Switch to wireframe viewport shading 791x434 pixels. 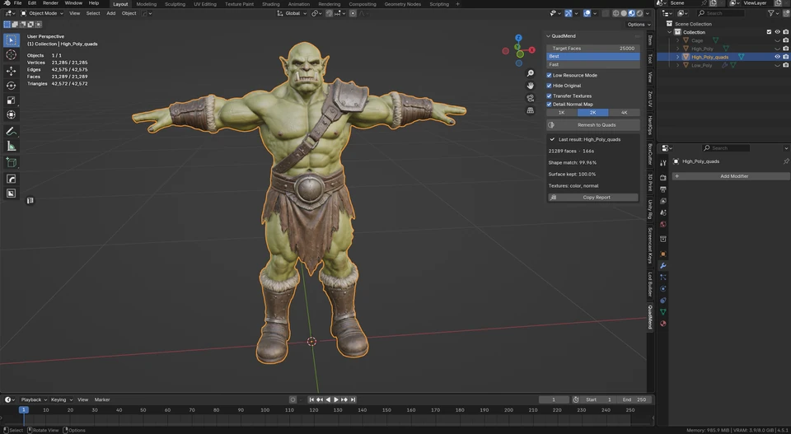[x=616, y=14]
